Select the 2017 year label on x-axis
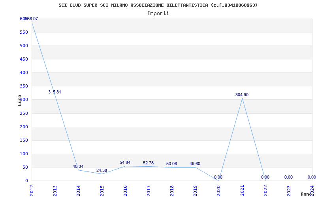Viewport: 316px width, 198px height. tap(149, 191)
